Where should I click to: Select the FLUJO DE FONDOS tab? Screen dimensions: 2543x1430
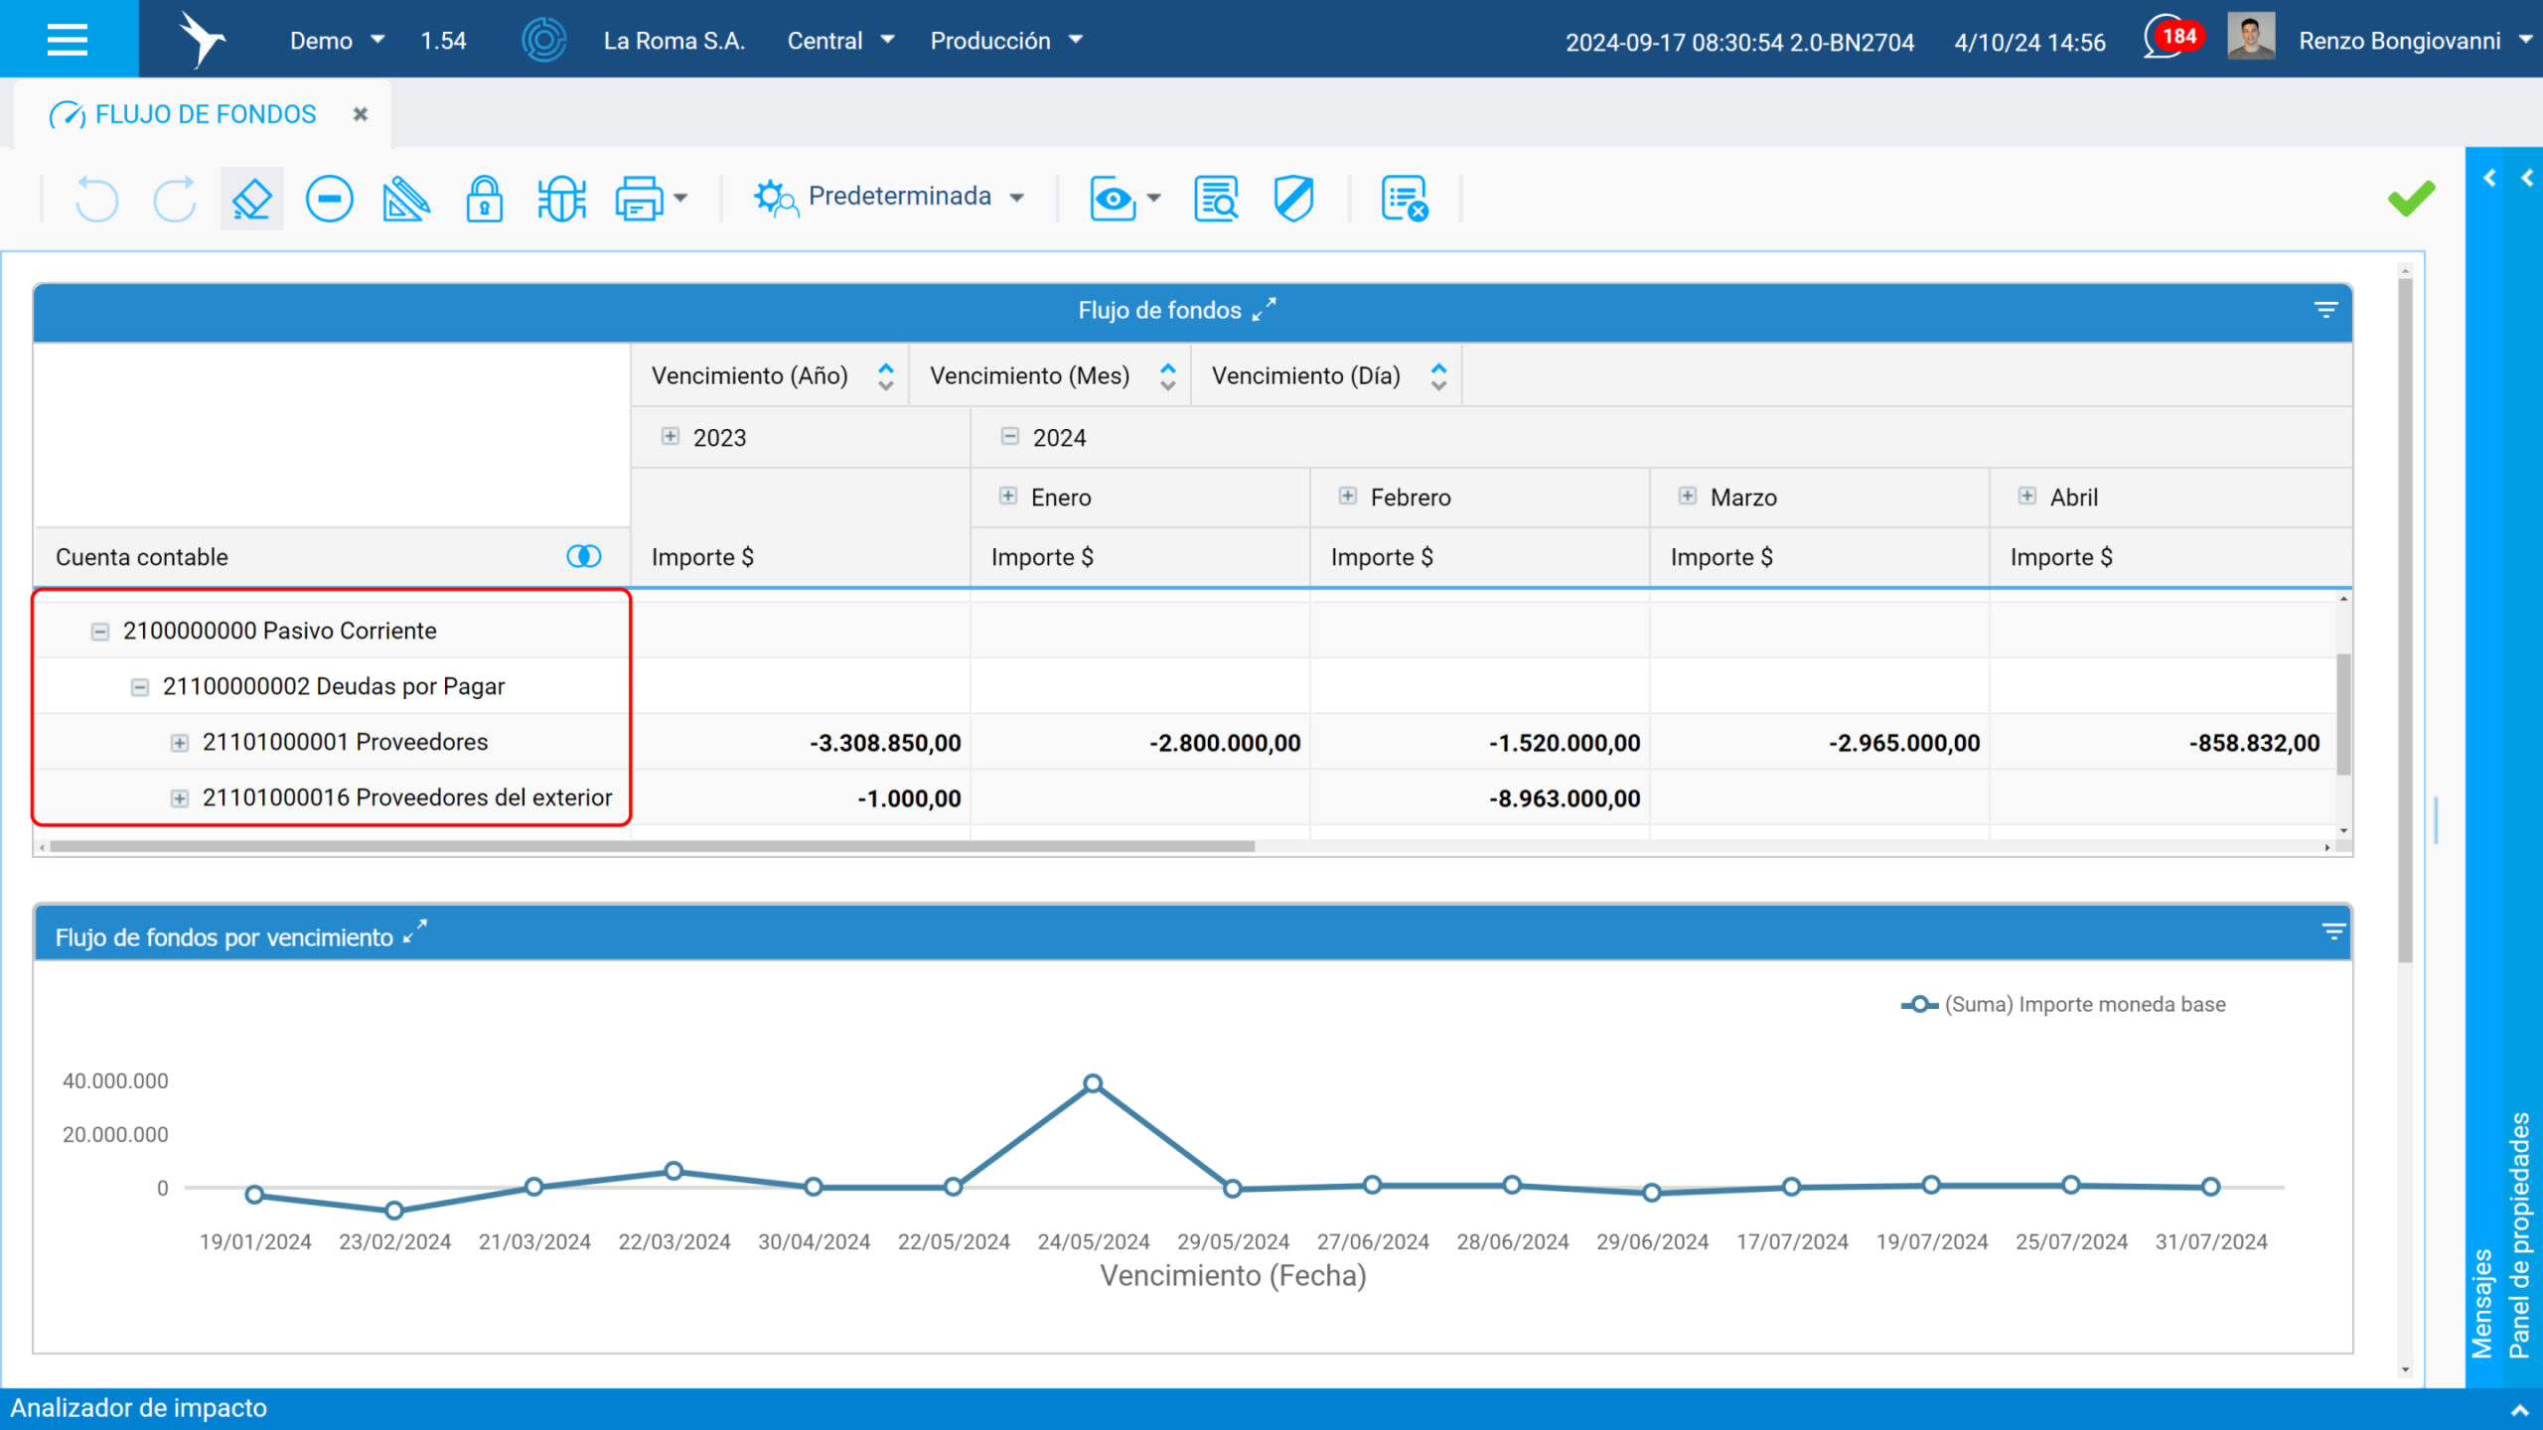click(x=205, y=114)
